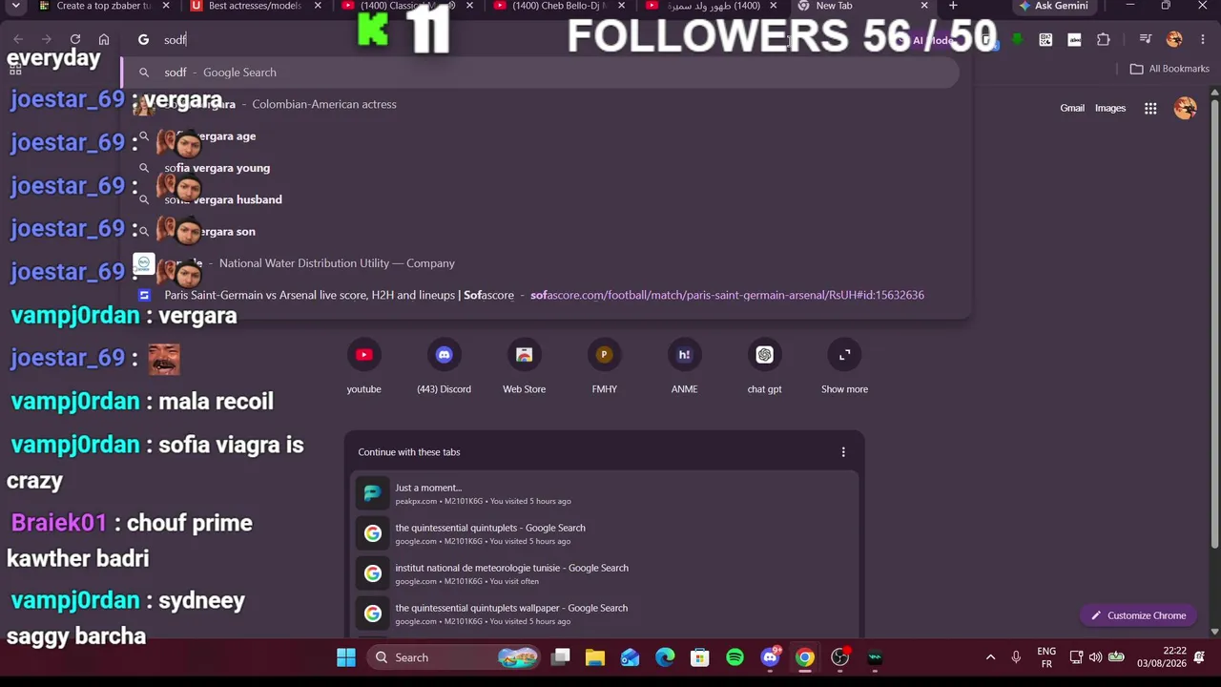Open 'Continue with these tabs' options menu
This screenshot has width=1221, height=687.
click(843, 452)
